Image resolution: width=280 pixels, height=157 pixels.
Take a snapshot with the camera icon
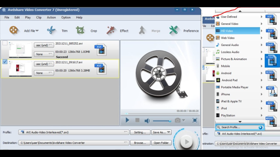(178, 120)
